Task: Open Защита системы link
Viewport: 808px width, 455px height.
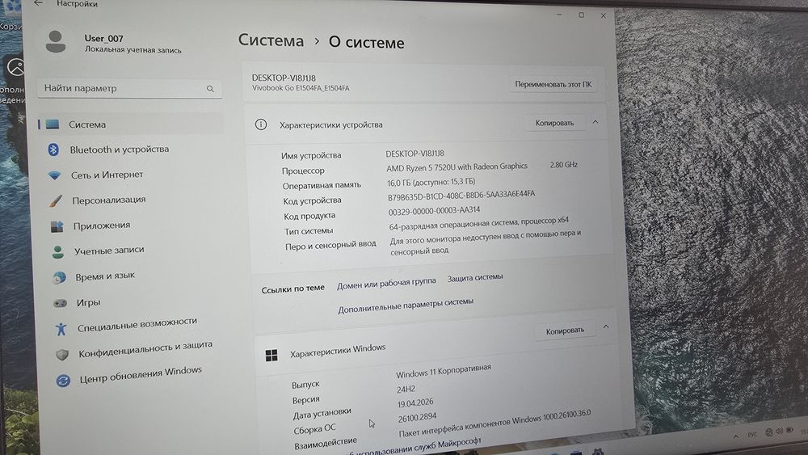Action: click(474, 278)
